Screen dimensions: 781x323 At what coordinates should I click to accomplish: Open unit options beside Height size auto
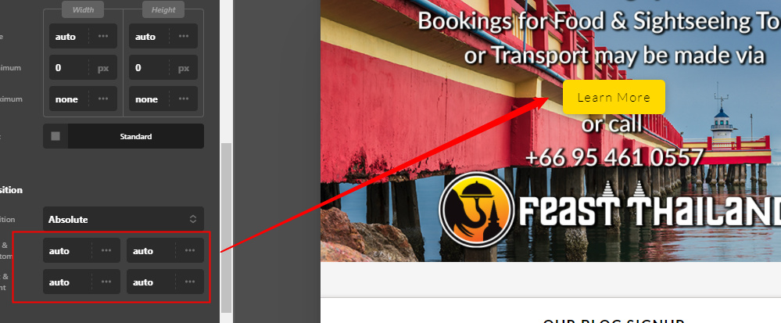click(x=183, y=37)
